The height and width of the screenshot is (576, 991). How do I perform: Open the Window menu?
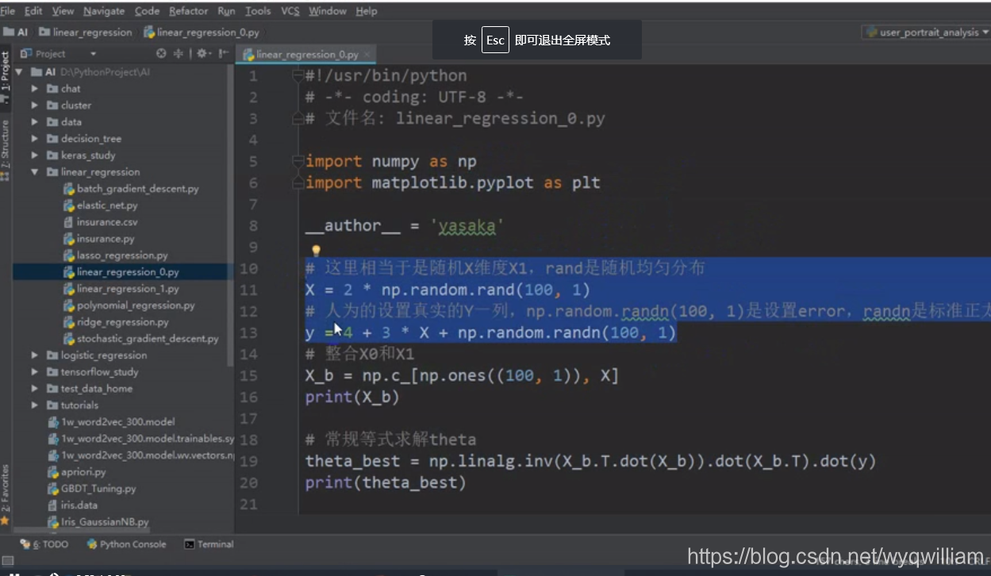[328, 11]
